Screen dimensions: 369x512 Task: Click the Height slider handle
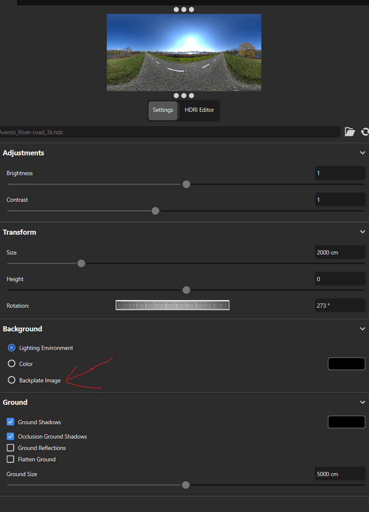186,290
